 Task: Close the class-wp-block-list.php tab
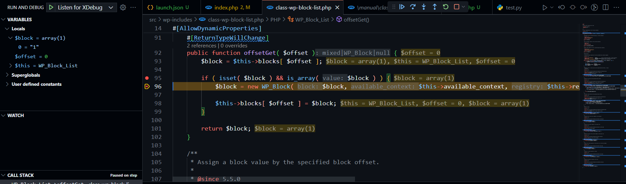pyautogui.click(x=337, y=7)
